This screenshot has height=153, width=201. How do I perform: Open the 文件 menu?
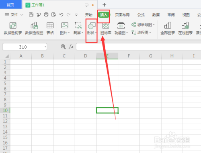(x=14, y=14)
